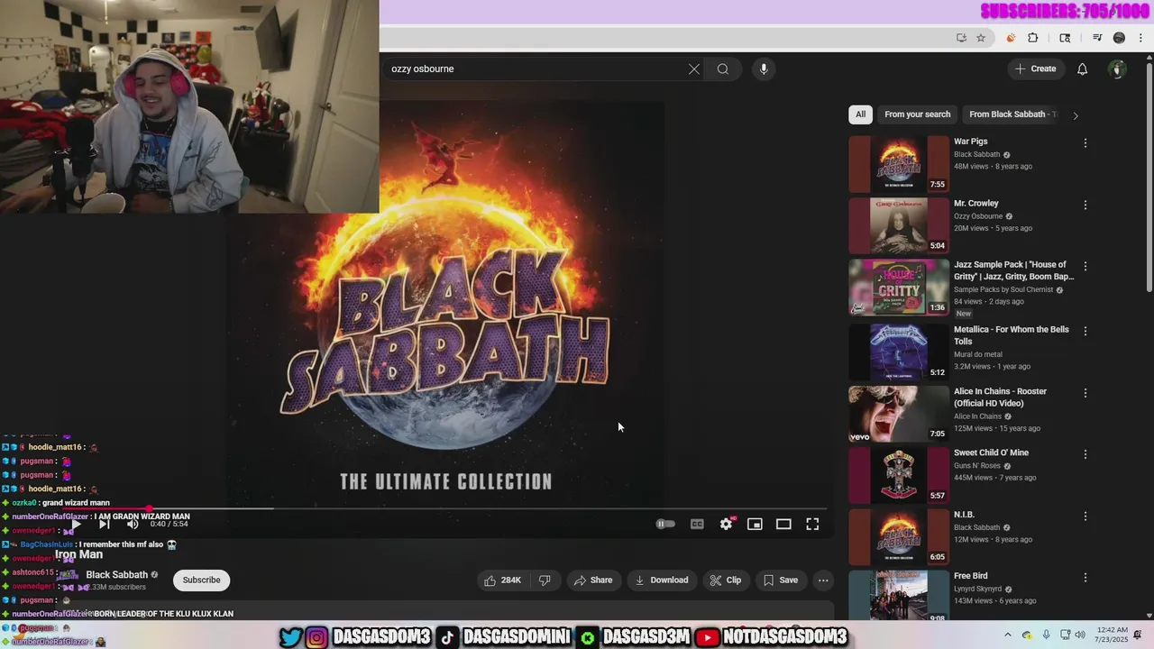This screenshot has width=1154, height=649.
Task: Bookmark this page with the star icon
Action: 981,38
